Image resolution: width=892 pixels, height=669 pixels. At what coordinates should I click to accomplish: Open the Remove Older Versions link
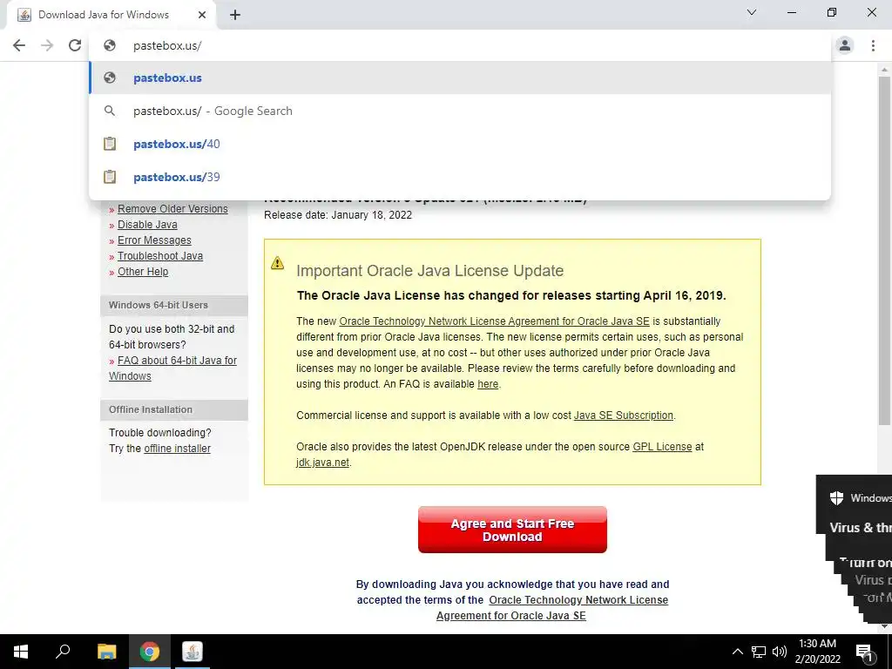point(172,209)
